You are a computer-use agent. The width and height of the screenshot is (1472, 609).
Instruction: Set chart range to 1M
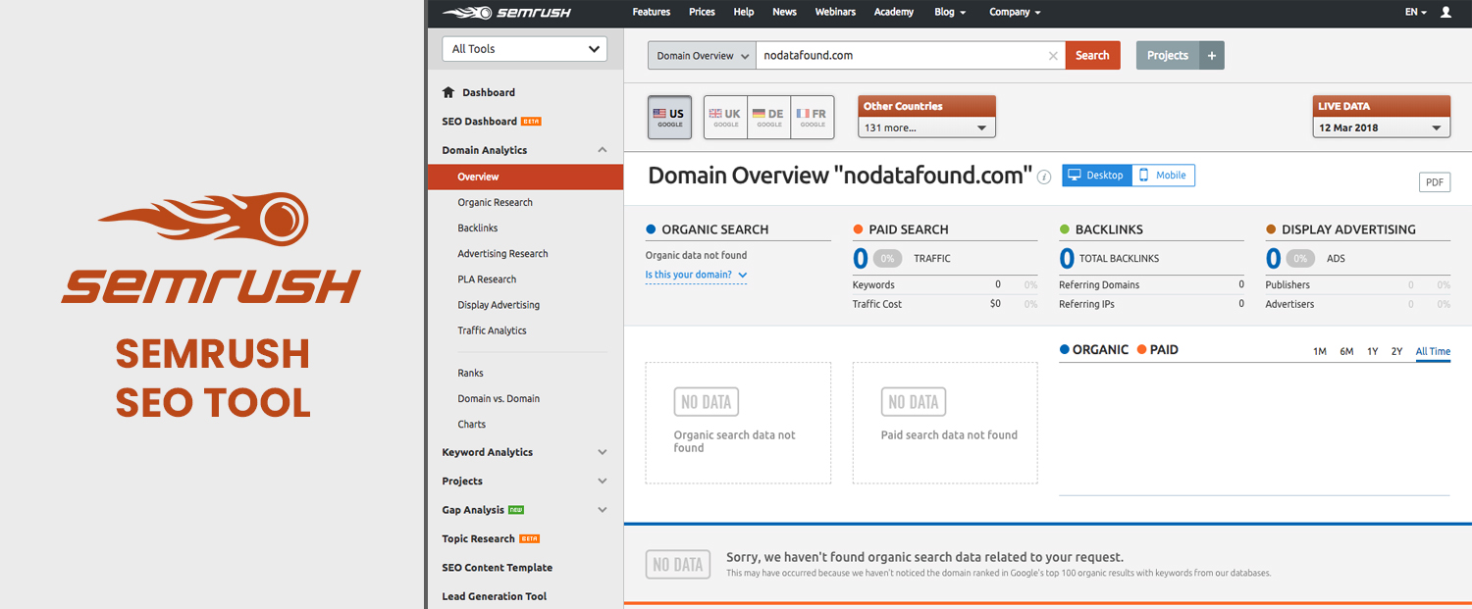click(x=1320, y=352)
